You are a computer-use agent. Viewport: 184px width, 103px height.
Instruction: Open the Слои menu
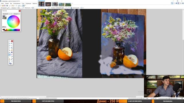23,3
